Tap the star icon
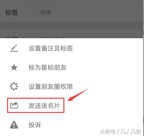 coord(14,67)
